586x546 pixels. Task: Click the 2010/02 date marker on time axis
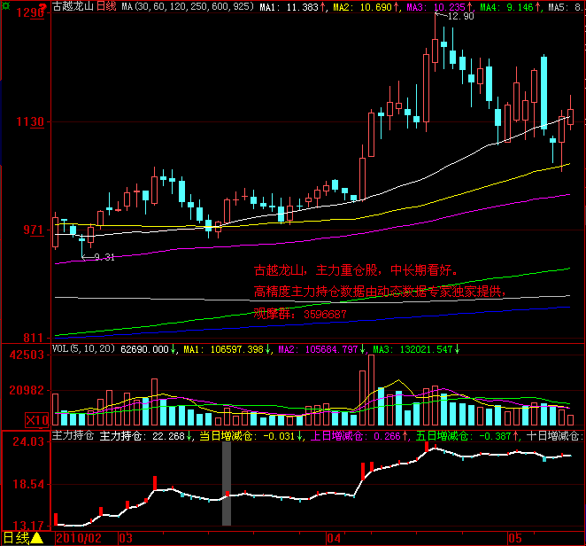click(x=79, y=538)
